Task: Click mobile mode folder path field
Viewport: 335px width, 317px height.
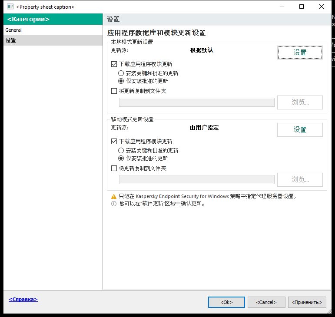Action: click(196, 179)
